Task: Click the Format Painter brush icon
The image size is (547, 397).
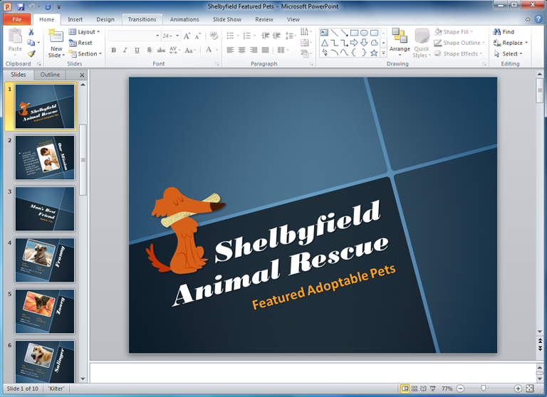Action: pyautogui.click(x=31, y=53)
